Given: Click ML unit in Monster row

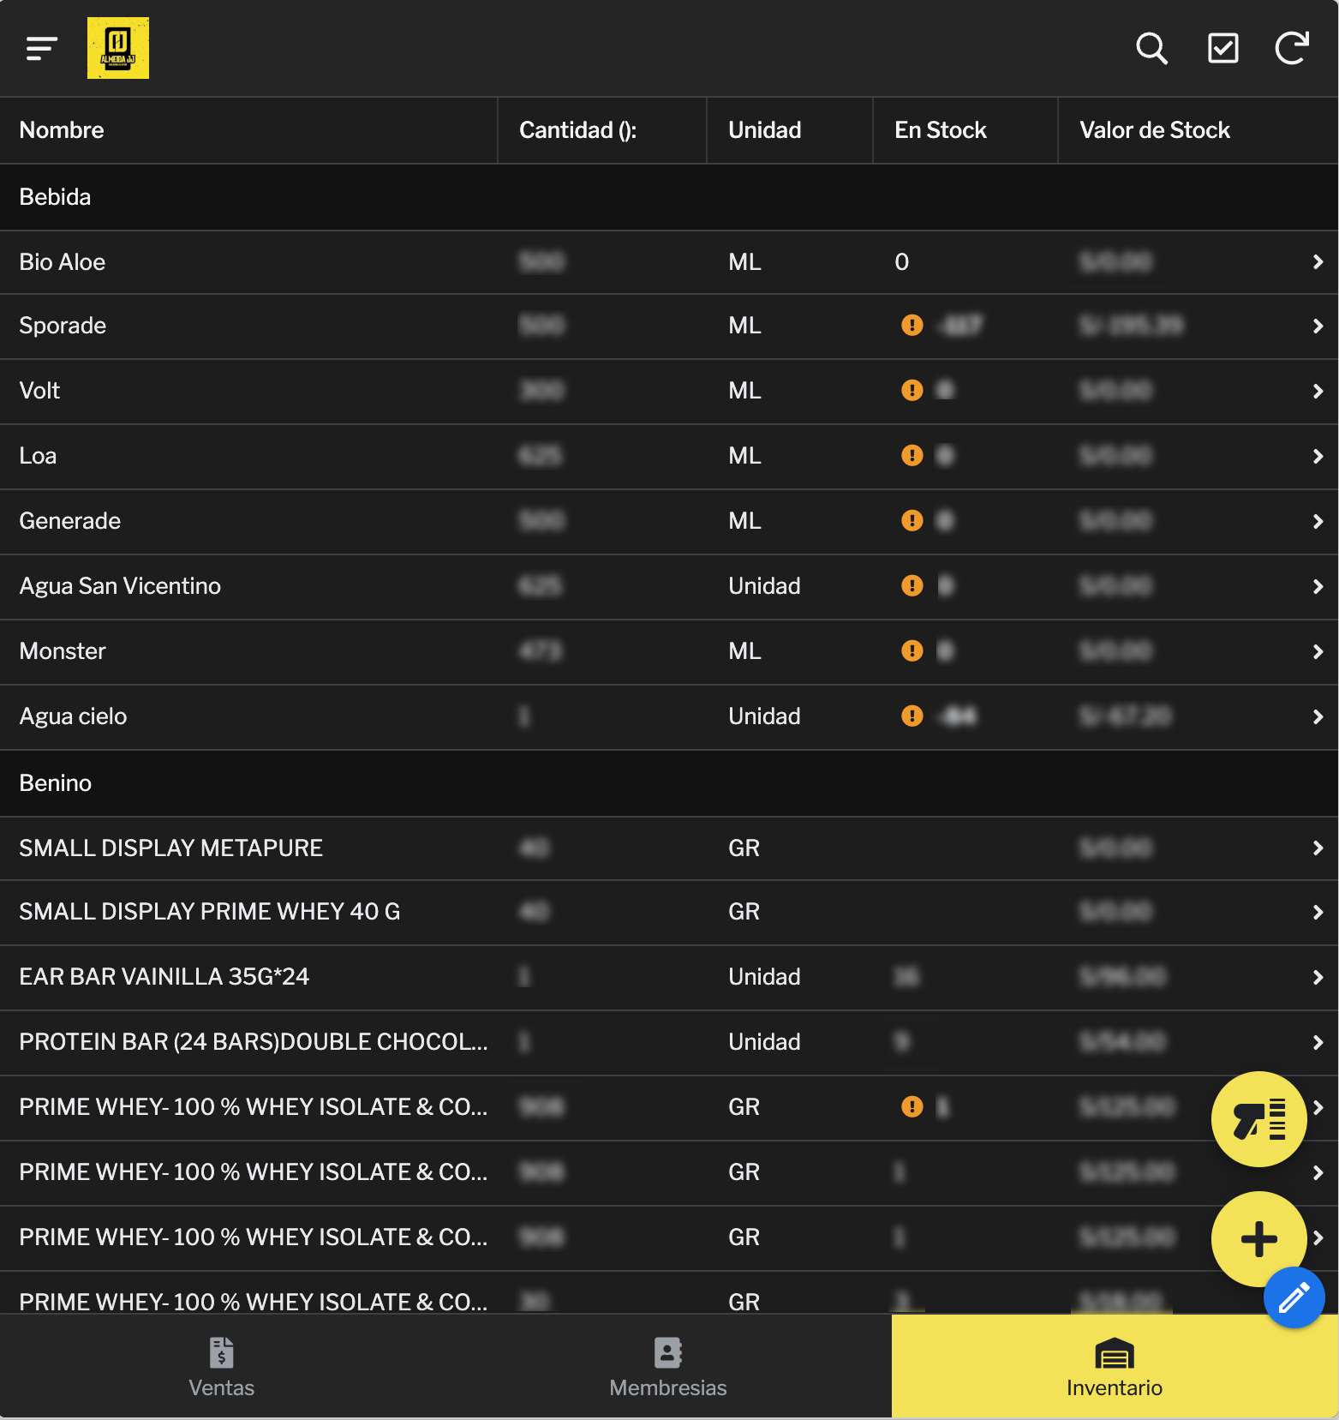Looking at the screenshot, I should (x=744, y=651).
